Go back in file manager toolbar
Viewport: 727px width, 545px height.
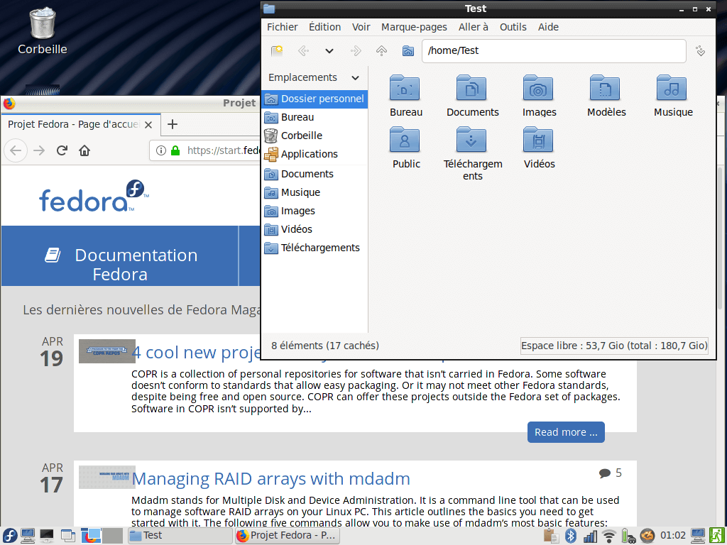[x=303, y=50]
